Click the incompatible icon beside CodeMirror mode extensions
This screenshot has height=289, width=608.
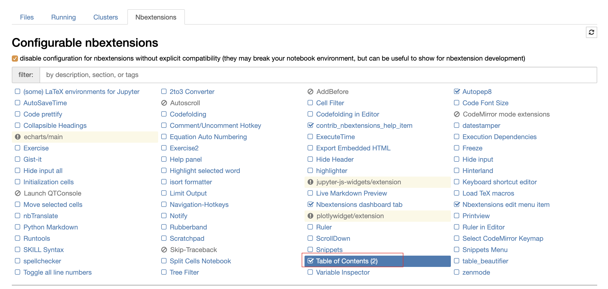pos(457,114)
